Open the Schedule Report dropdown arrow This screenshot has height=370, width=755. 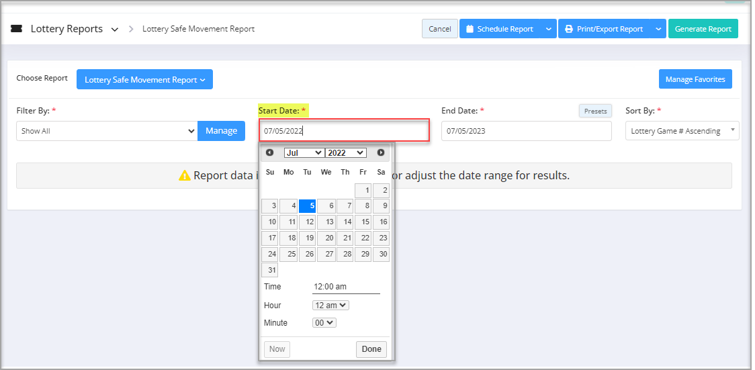click(x=548, y=29)
